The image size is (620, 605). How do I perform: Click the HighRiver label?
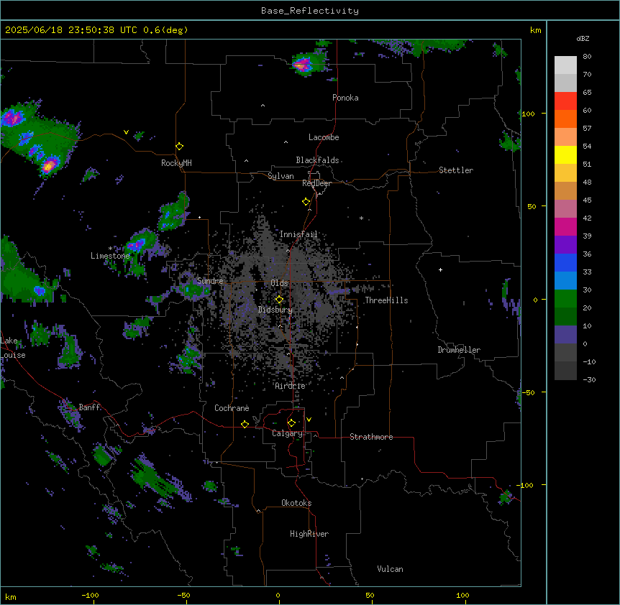[309, 534]
